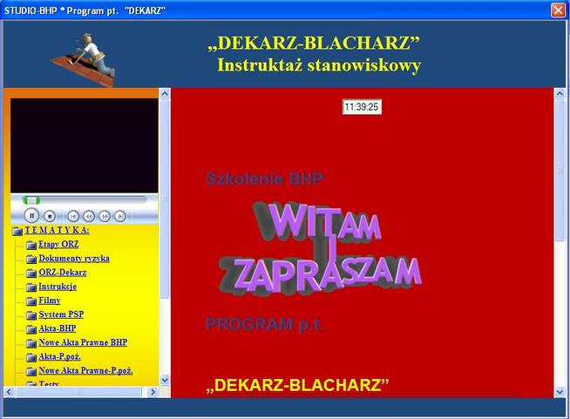Open the System PSP link
The image size is (570, 419).
click(x=61, y=314)
